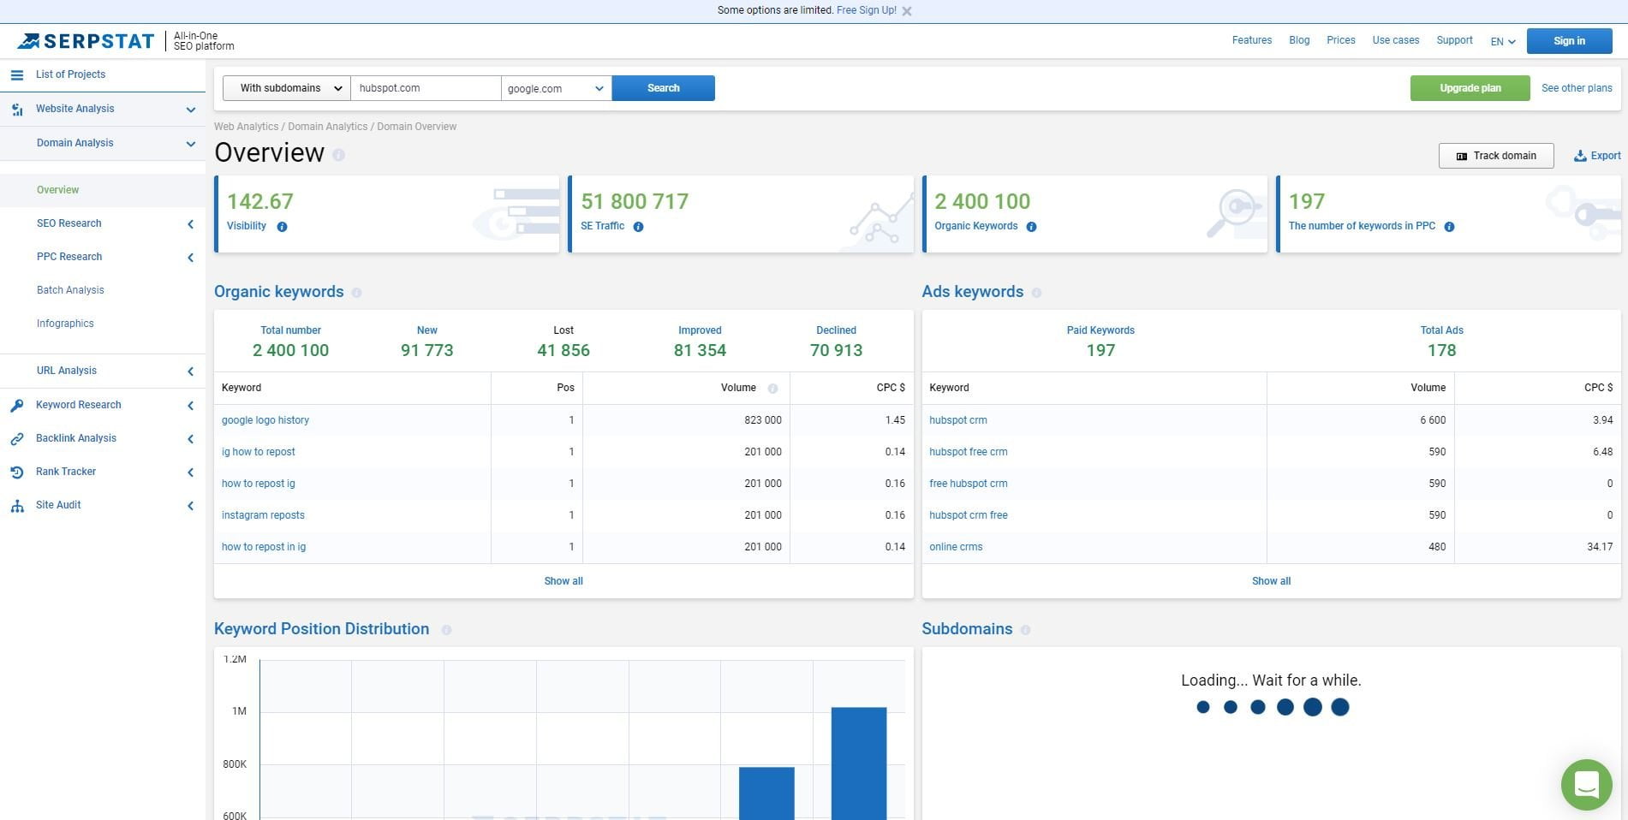Open the google logo history keyword
Screen dimensions: 1628x820
(x=265, y=420)
